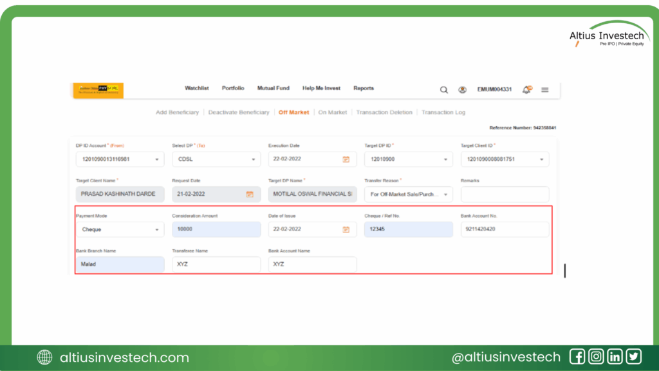Screen dimensions: 659x371
Task: Open the Execution Date calendar icon
Action: (346, 159)
